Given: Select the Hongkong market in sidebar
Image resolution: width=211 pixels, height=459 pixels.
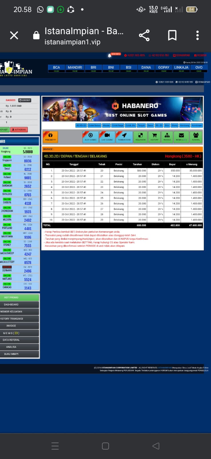Looking at the screenshot, I should coord(19,150).
